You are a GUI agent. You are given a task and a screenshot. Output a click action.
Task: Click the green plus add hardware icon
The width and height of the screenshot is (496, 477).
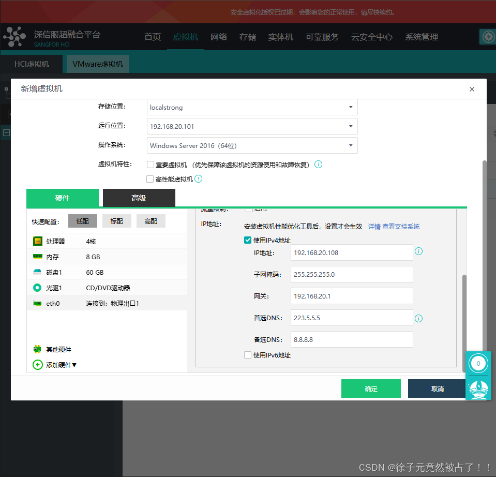[38, 365]
